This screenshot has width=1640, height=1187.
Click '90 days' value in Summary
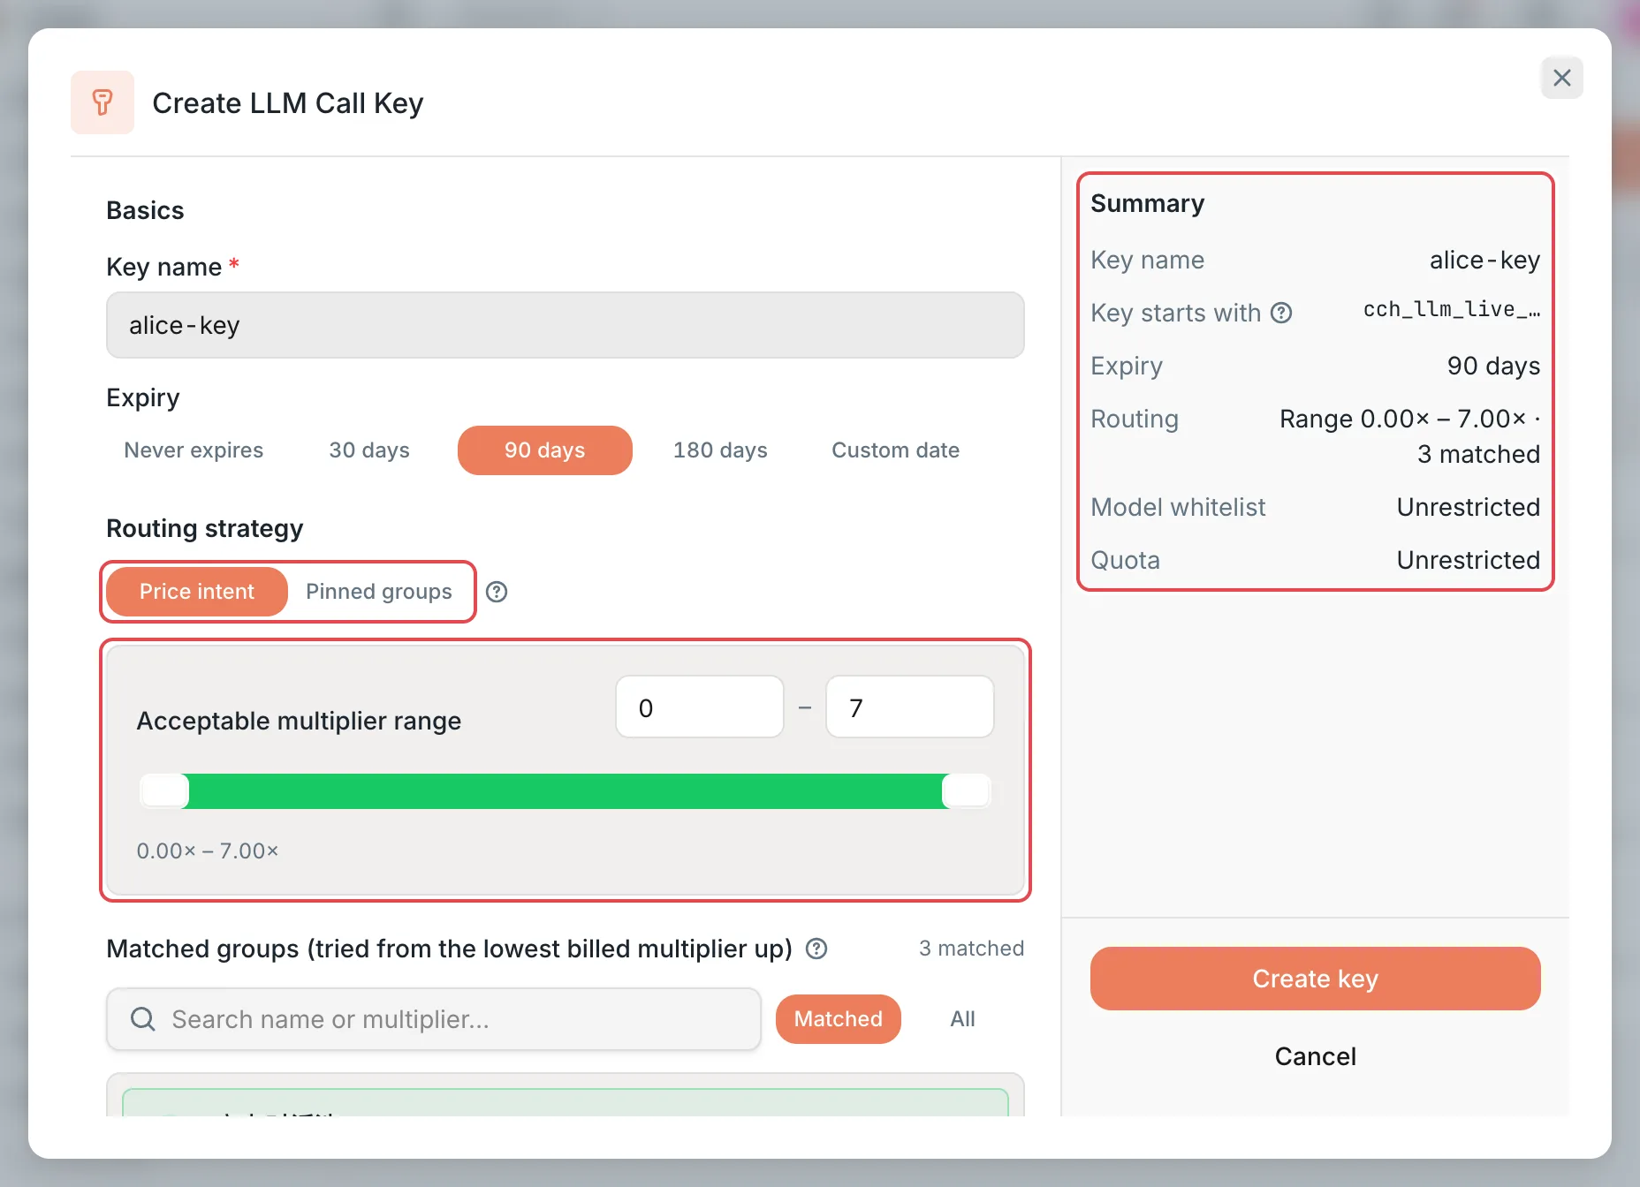(x=1494, y=366)
